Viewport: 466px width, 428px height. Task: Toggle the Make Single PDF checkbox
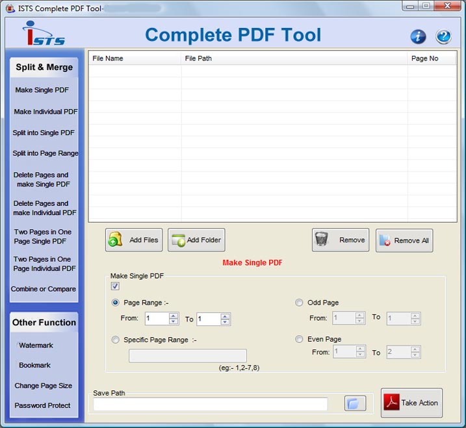115,286
